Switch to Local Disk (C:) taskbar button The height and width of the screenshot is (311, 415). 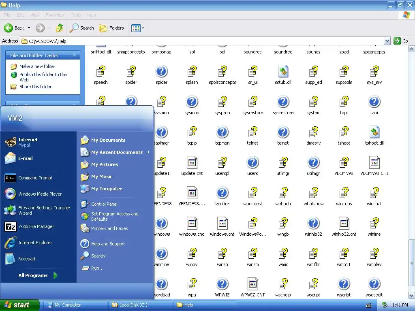140,305
